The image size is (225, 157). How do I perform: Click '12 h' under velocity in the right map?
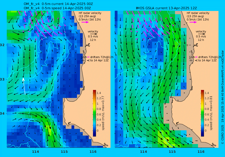pyautogui.click(x=201, y=40)
